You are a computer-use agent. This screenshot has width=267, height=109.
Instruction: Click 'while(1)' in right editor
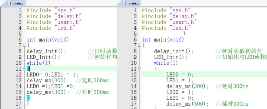pos(166,63)
